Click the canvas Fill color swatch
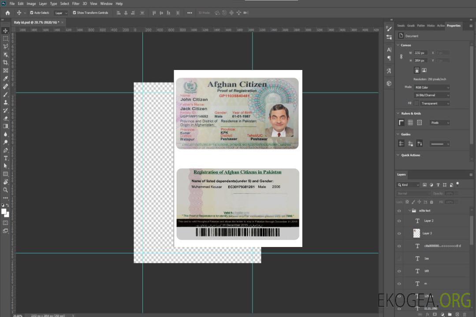The width and height of the screenshot is (476, 317). click(x=416, y=103)
